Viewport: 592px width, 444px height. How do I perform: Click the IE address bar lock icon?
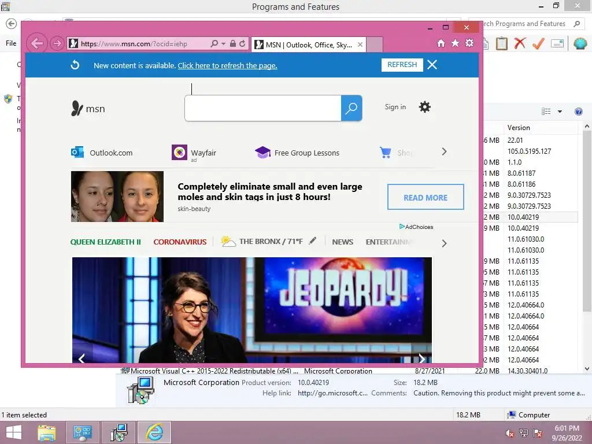pyautogui.click(x=233, y=44)
